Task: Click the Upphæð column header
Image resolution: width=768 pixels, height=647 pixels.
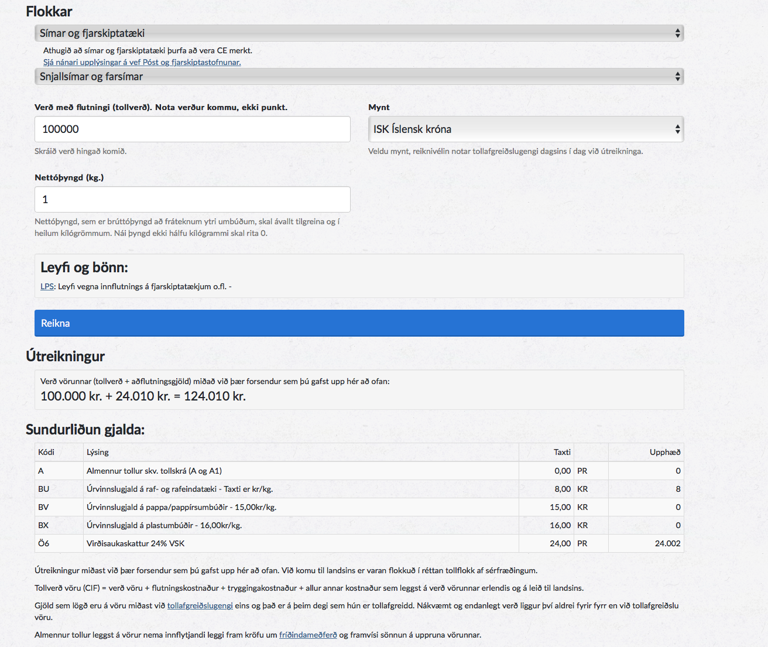Action: point(664,452)
